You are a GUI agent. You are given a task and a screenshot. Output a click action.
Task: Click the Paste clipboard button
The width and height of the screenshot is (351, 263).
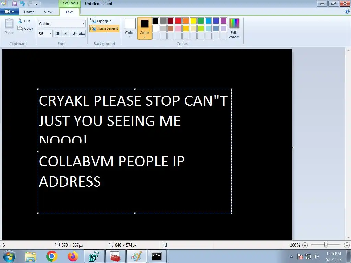[9, 26]
